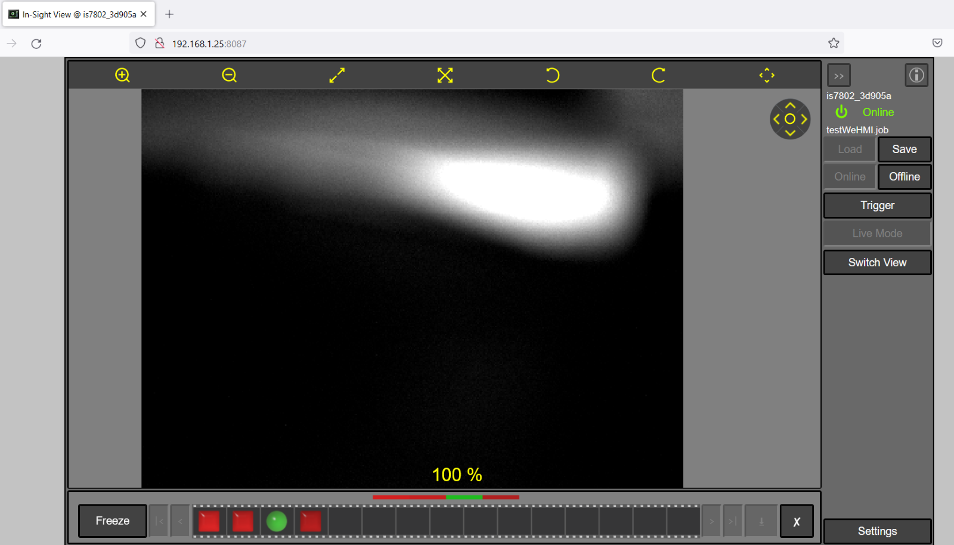Click the crossed-arrows fill view icon
Viewport: 954px width, 545px height.
(445, 75)
